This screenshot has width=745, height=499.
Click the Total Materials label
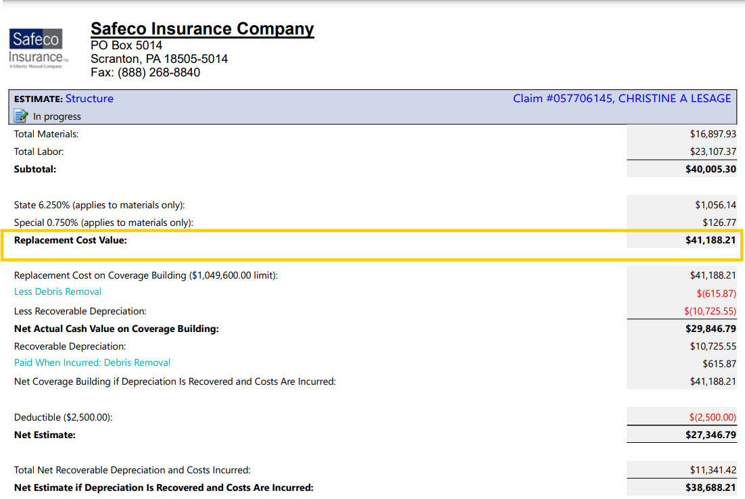pyautogui.click(x=47, y=134)
